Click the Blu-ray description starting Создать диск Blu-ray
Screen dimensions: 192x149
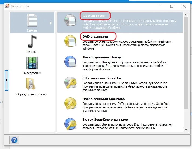coord(125,66)
